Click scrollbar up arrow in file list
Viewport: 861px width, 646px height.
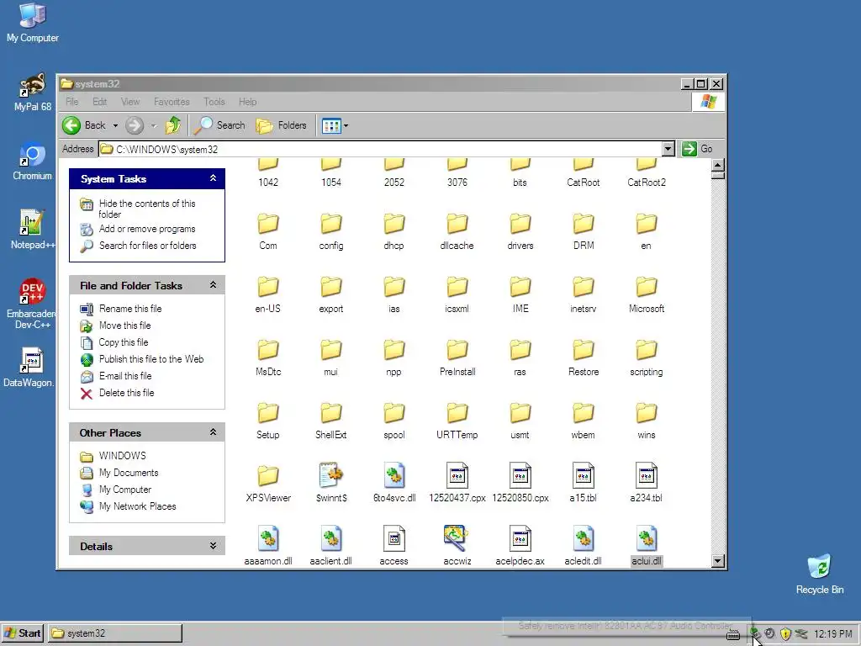coord(718,165)
